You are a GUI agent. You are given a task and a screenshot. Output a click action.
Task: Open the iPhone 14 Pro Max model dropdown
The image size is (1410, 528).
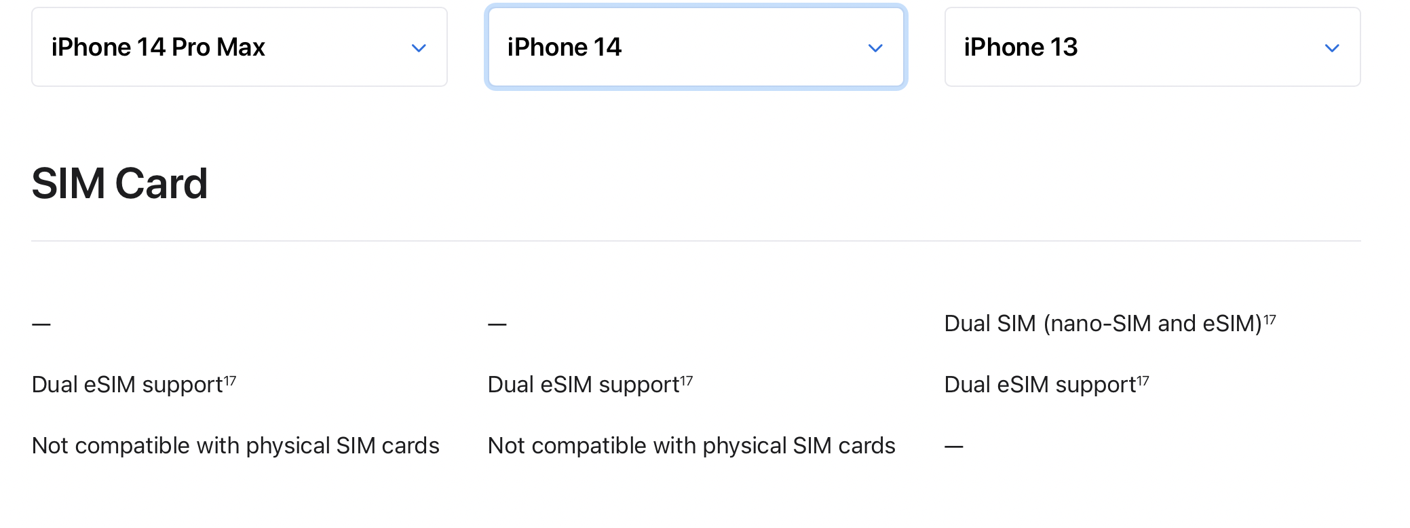pos(240,47)
